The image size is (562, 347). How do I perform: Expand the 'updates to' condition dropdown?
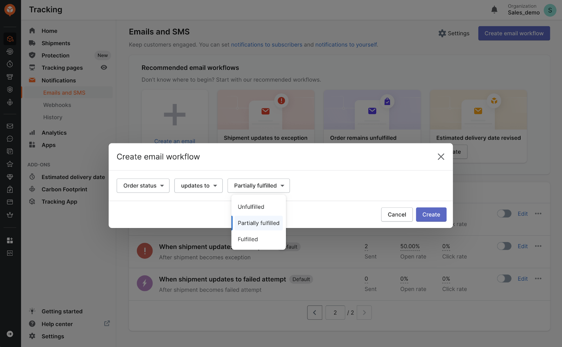tap(198, 186)
